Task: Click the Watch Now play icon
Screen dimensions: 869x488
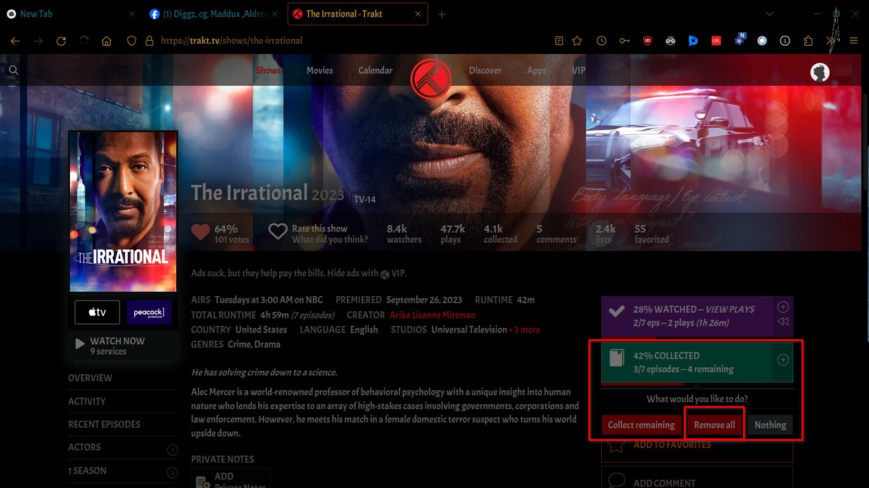Action: [x=80, y=344]
